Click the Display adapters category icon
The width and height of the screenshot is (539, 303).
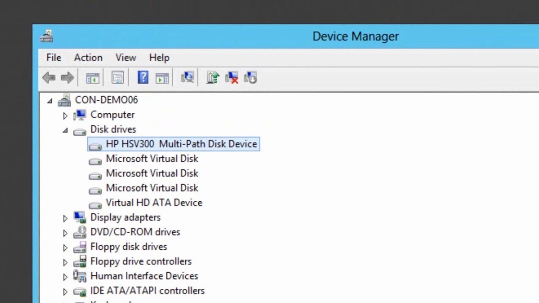[x=80, y=217]
